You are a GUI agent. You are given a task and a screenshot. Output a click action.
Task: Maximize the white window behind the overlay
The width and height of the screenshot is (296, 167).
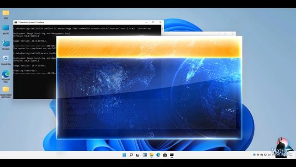pos(225,34)
